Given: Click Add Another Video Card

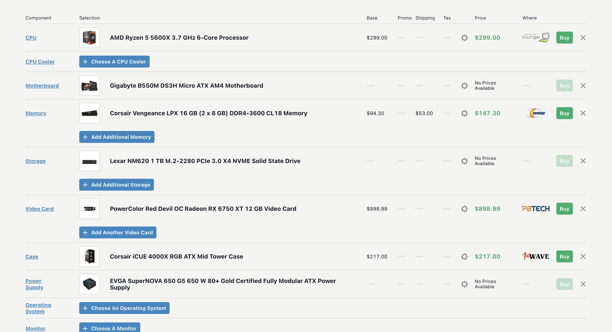Looking at the screenshot, I should pos(118,233).
